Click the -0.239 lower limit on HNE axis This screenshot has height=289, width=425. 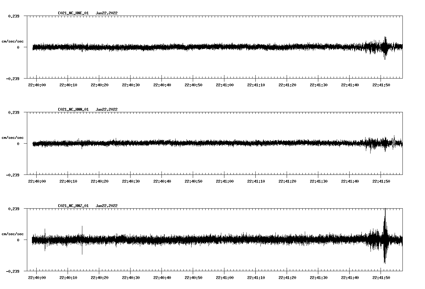click(13, 79)
